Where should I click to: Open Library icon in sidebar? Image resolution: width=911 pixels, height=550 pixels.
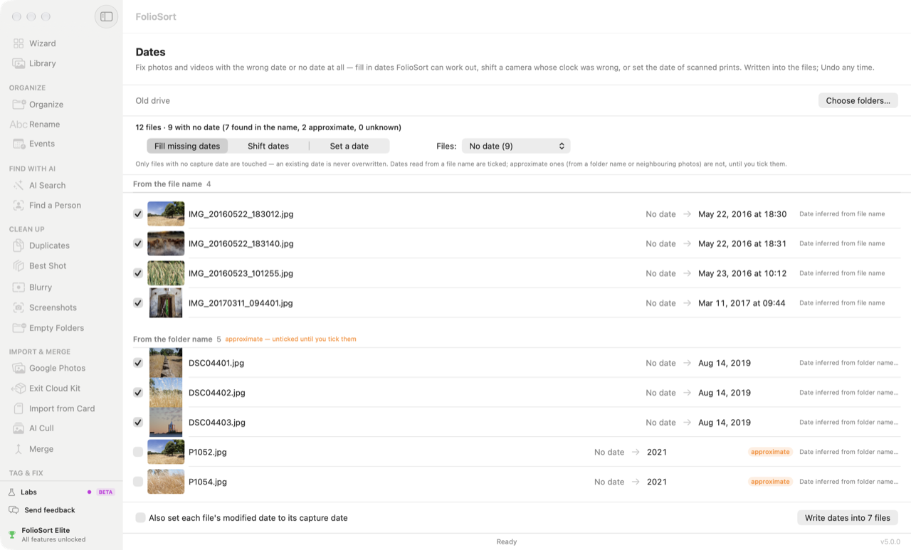[x=19, y=63]
